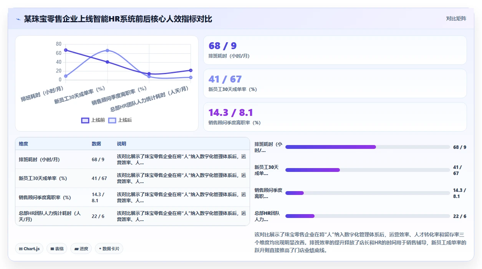The width and height of the screenshot is (482, 269).
Task: Click the 表格 tag chip
Action: tap(57, 249)
